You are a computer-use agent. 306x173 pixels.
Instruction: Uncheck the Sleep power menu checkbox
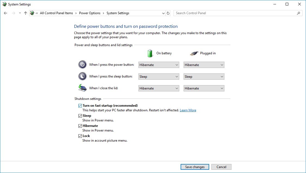pyautogui.click(x=80, y=116)
